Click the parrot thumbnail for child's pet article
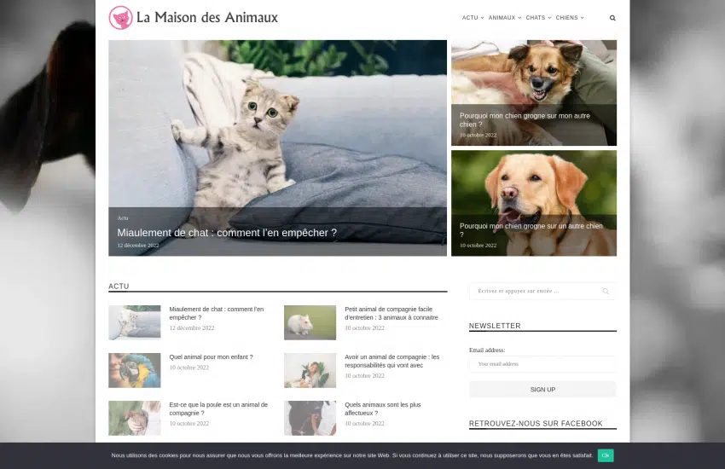 tap(134, 370)
